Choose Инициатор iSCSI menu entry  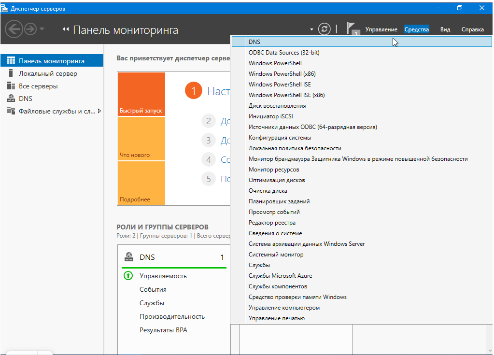pos(362,116)
